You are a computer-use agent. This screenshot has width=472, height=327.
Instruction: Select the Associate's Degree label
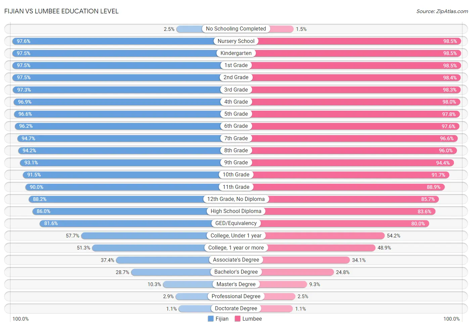tap(236, 260)
